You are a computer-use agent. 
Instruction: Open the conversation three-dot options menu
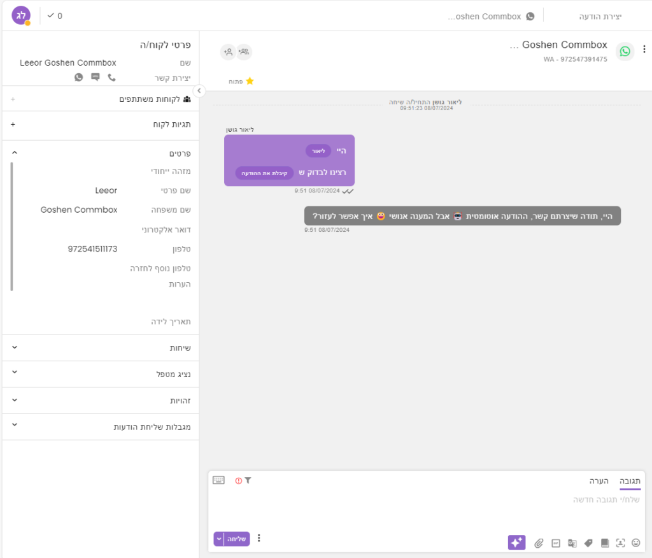(644, 49)
